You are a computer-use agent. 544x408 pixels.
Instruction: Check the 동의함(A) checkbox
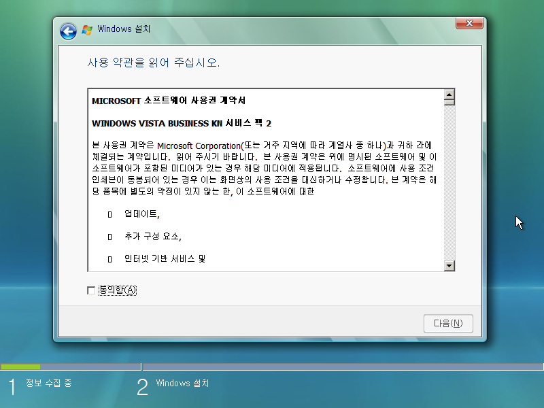click(x=91, y=290)
